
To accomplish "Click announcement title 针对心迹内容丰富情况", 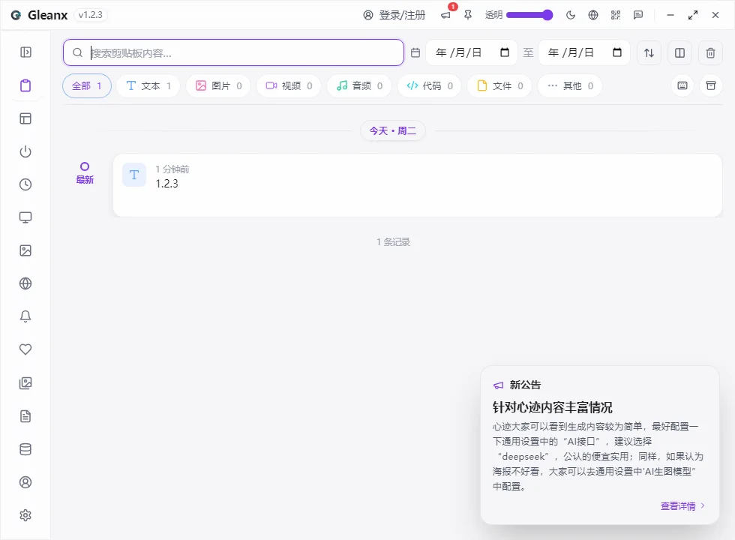I will (553, 407).
